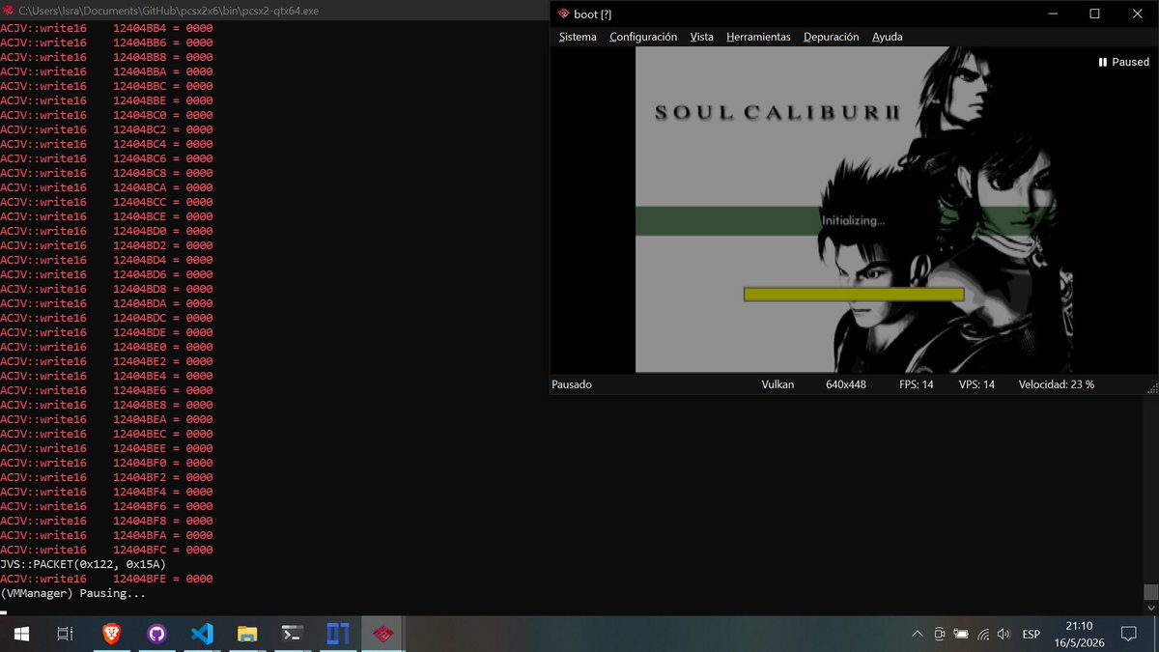Open GitHub Desktop from taskbar
Image resolution: width=1159 pixels, height=652 pixels.
156,634
